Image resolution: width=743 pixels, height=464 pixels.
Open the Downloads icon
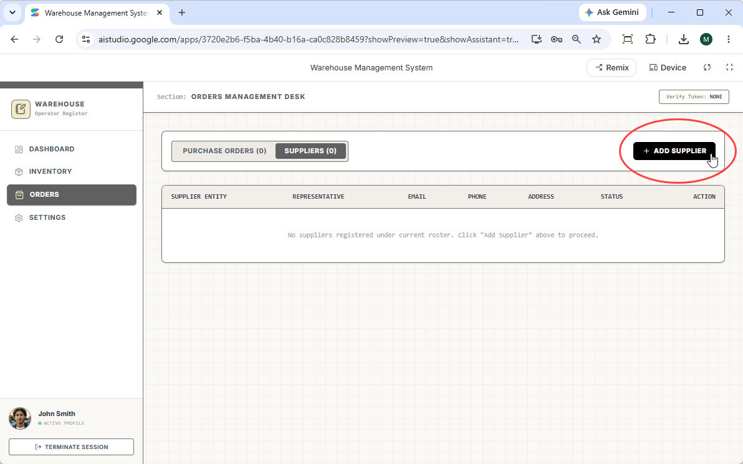(x=683, y=39)
